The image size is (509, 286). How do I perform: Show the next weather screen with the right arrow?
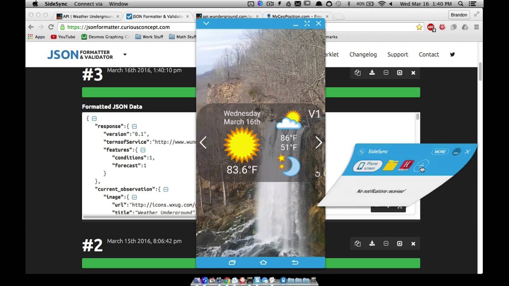319,142
